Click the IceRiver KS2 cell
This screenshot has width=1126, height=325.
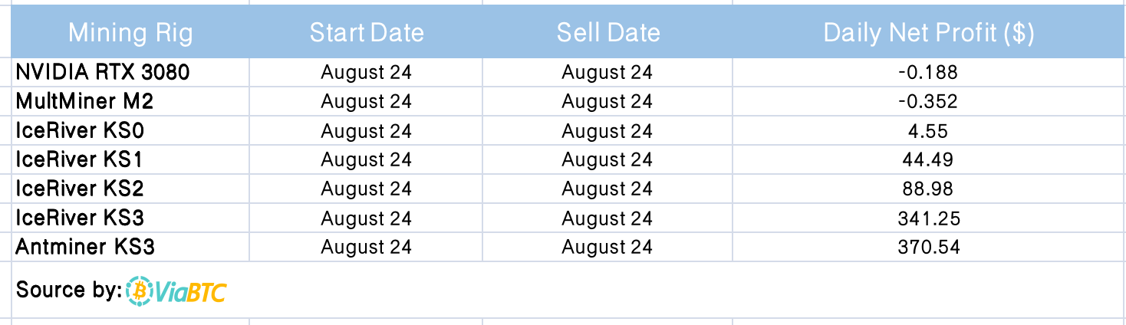pyautogui.click(x=80, y=189)
